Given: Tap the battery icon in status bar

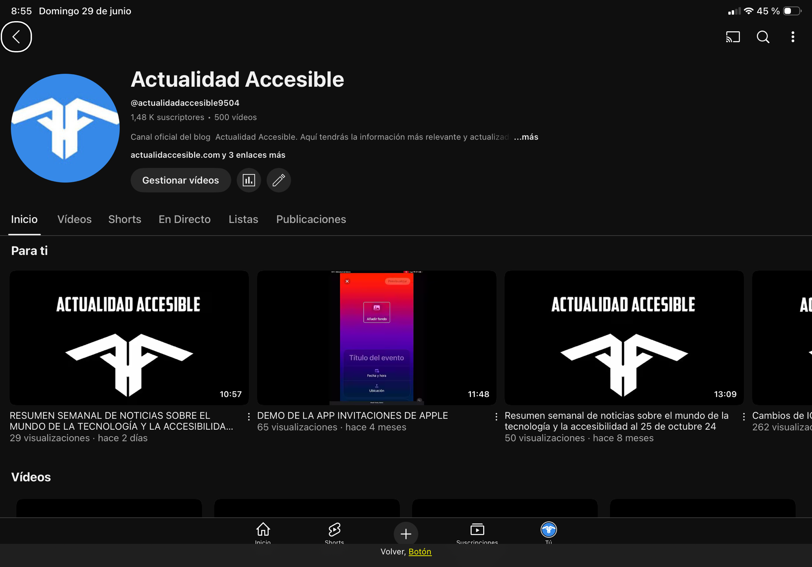Looking at the screenshot, I should click(x=792, y=11).
